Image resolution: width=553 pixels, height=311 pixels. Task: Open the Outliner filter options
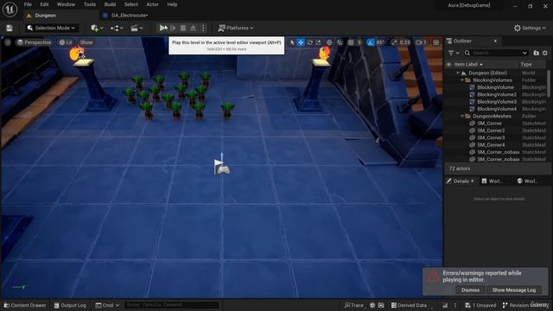(454, 53)
